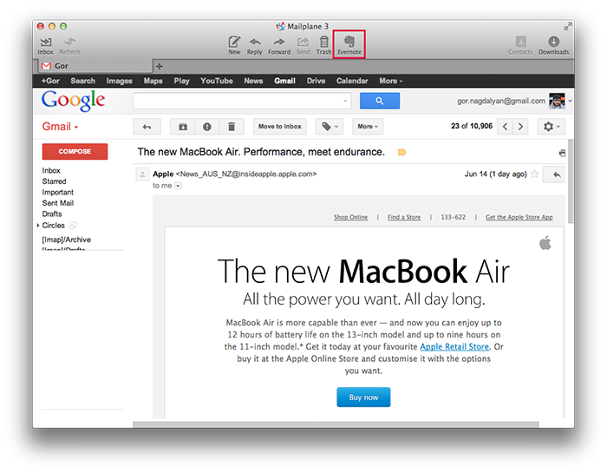Click the Forward toolbar icon
This screenshot has width=607, height=473.
pos(279,46)
